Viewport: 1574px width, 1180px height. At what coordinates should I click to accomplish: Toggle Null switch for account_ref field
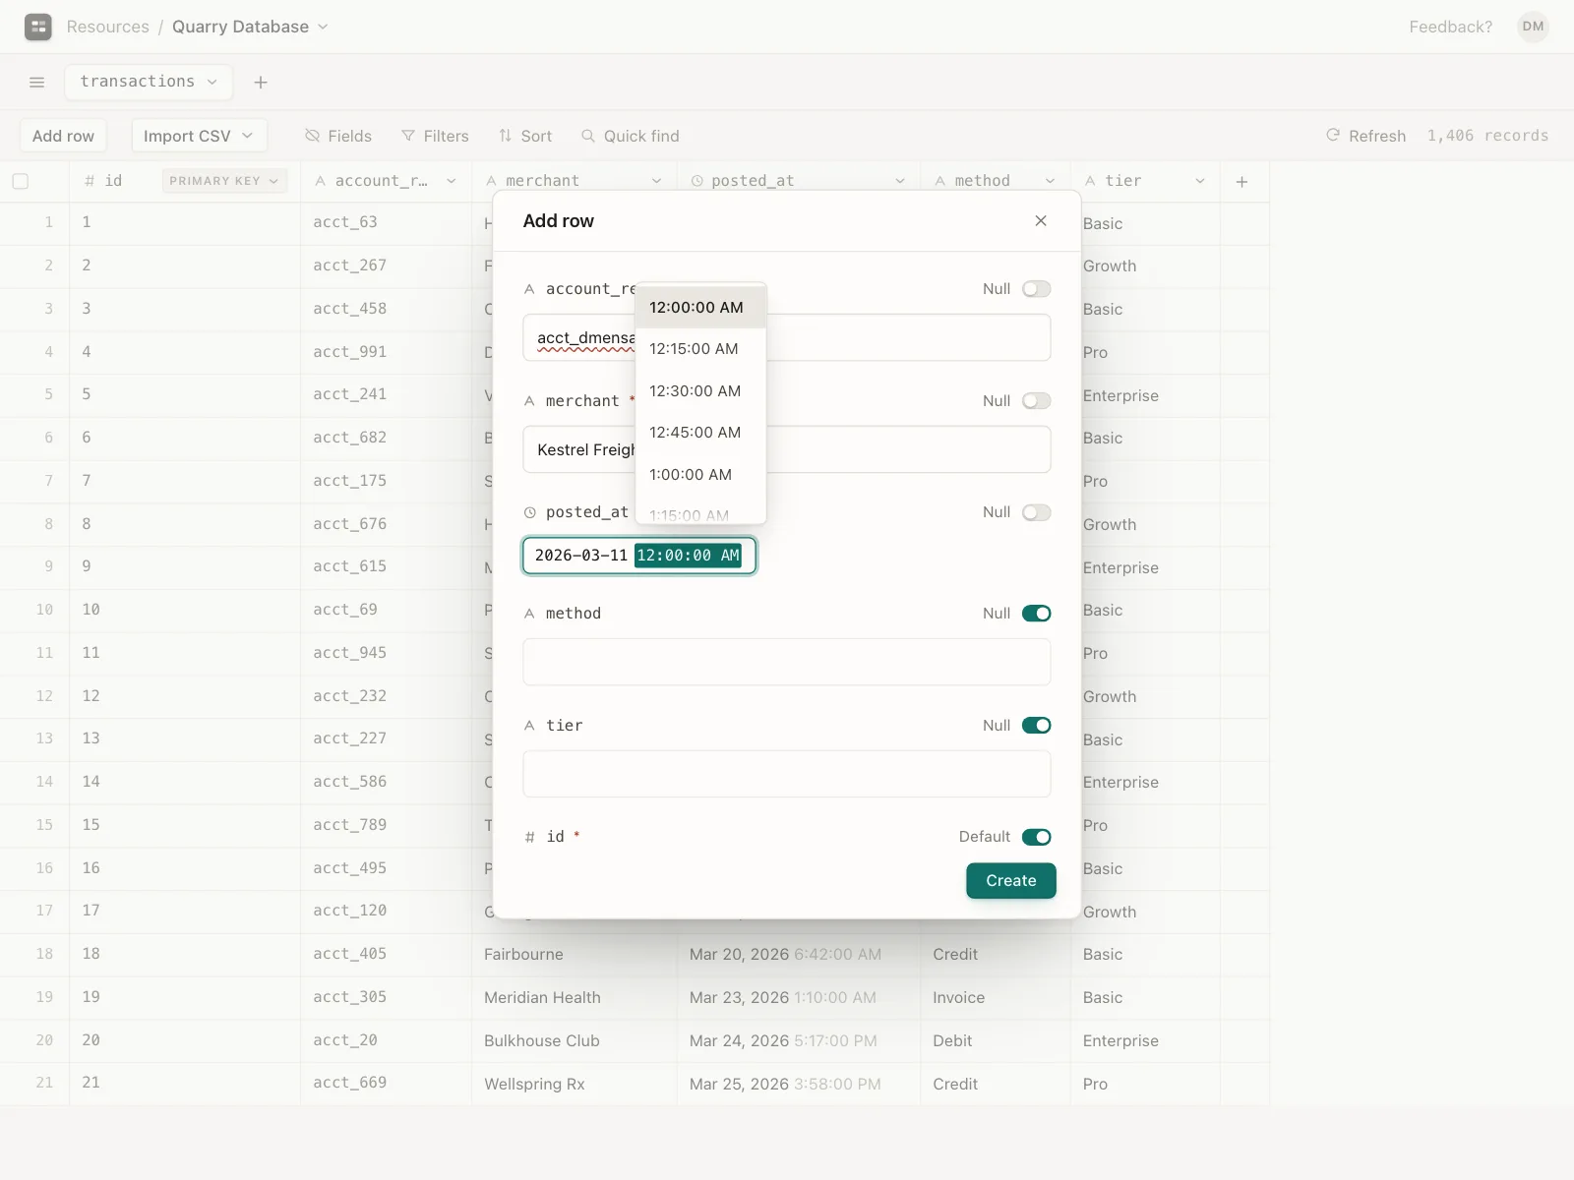click(1036, 289)
